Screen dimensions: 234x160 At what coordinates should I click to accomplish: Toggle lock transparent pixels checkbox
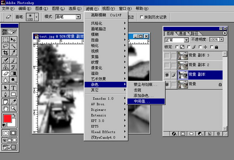pyautogui.click(x=177, y=47)
